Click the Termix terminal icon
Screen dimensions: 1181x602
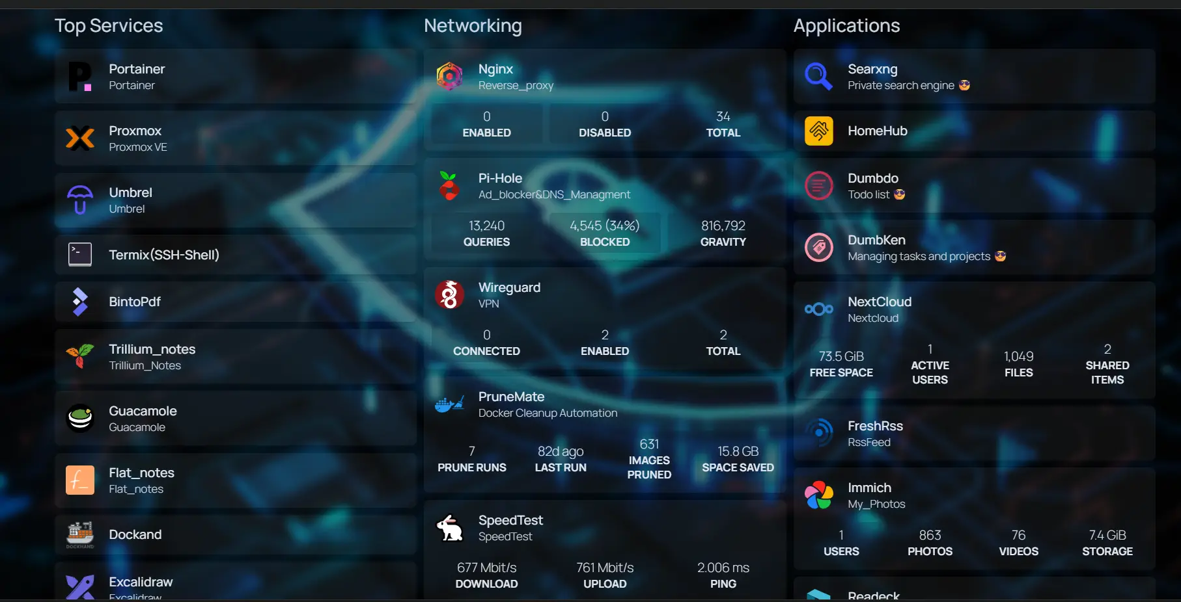coord(80,254)
